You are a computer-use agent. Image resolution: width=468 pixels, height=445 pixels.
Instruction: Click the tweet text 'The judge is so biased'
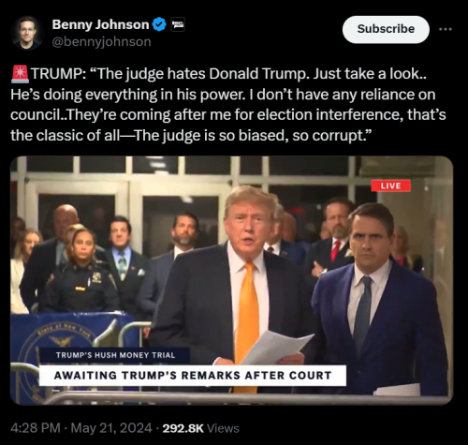coord(209,136)
